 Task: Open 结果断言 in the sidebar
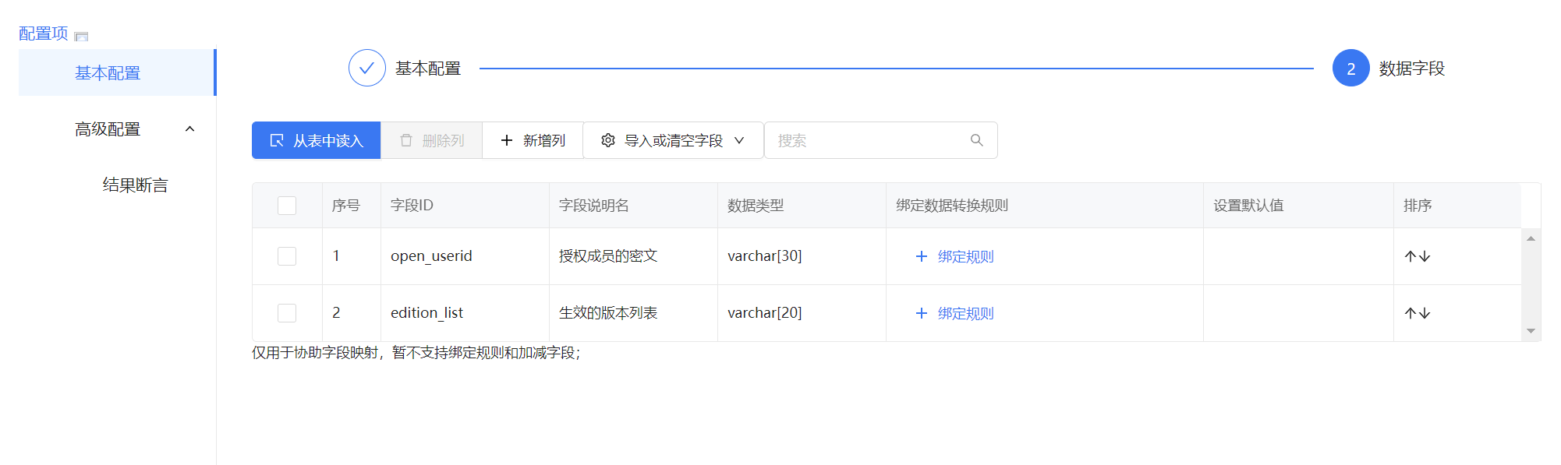[x=135, y=185]
